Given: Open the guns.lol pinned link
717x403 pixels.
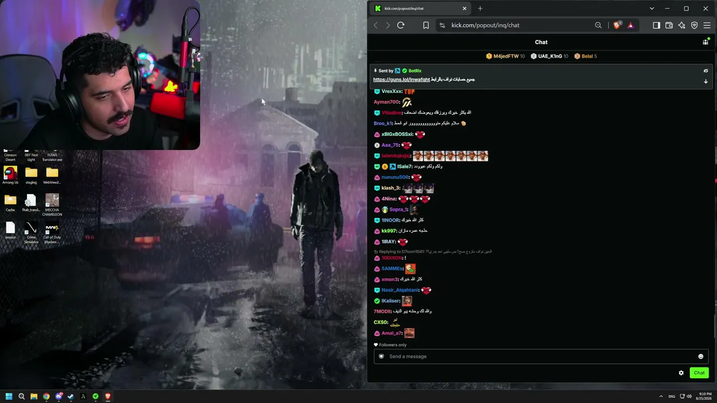Looking at the screenshot, I should [402, 79].
